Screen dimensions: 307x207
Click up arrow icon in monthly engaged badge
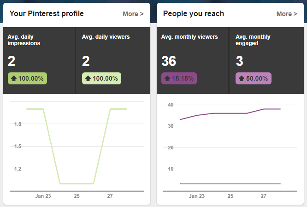pyautogui.click(x=241, y=78)
